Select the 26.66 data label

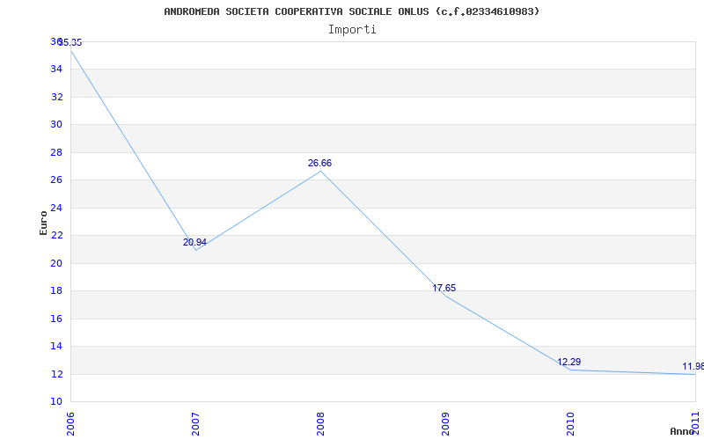coord(319,163)
